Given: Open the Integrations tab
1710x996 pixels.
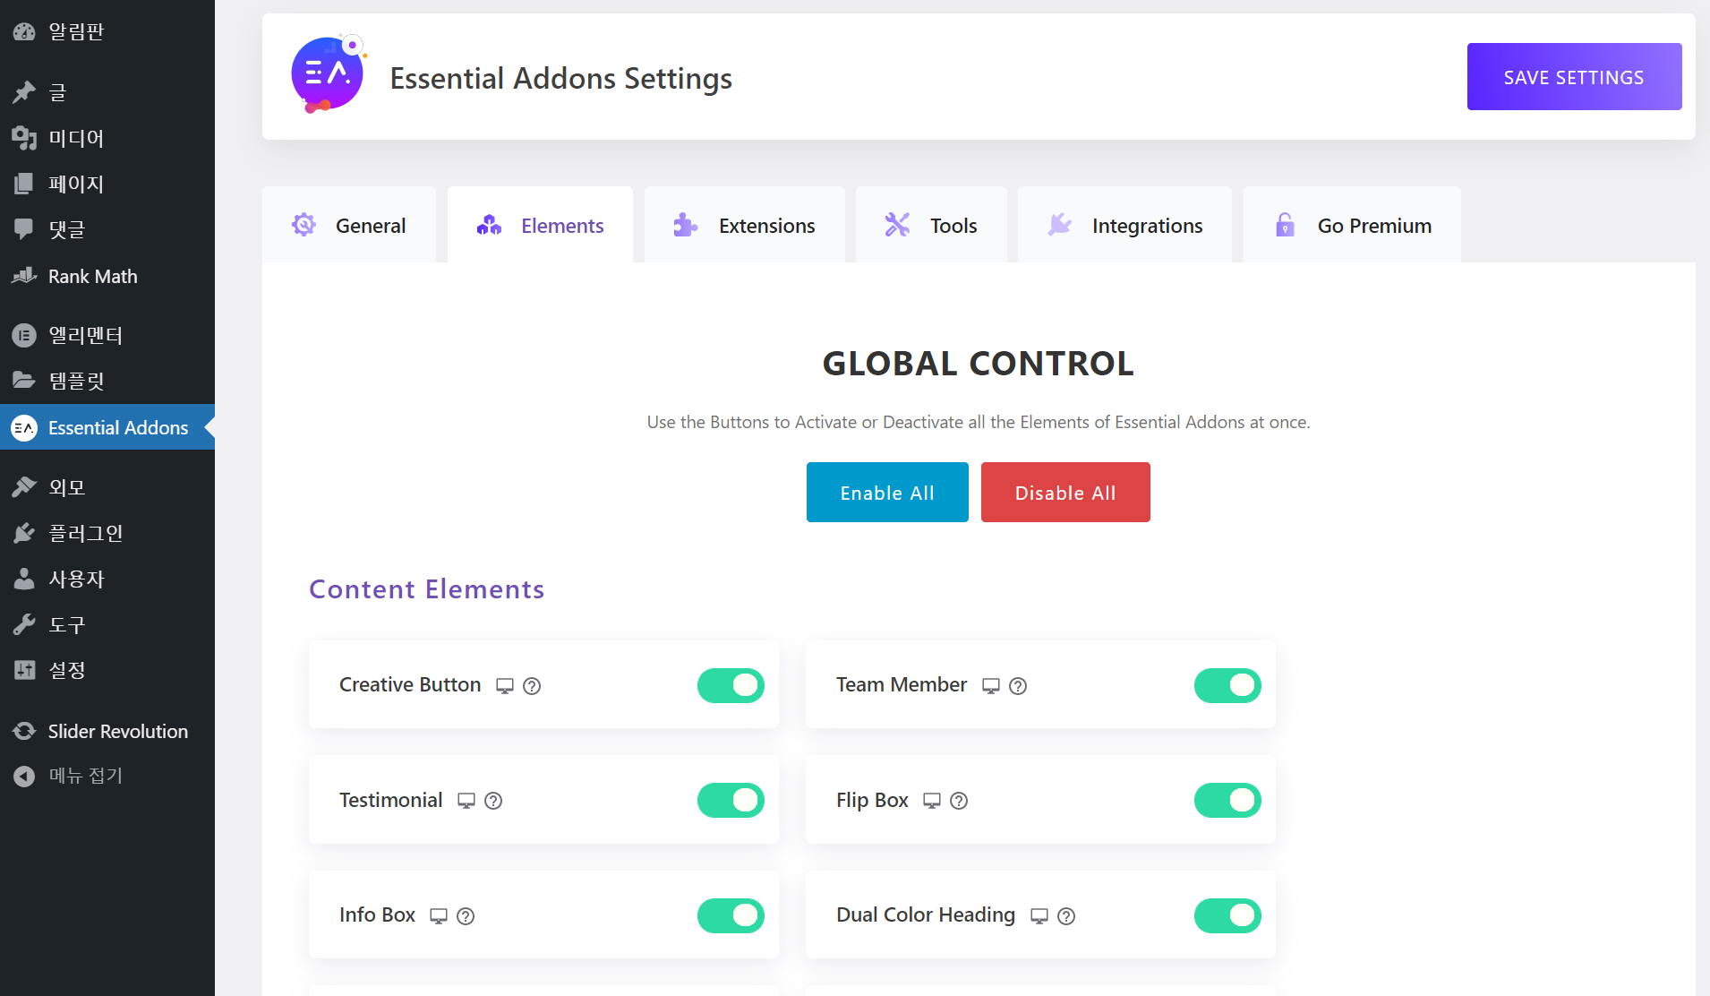Looking at the screenshot, I should [1124, 225].
